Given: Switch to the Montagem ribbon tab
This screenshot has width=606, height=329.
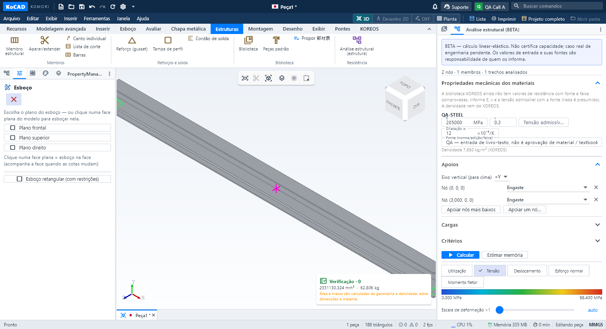Looking at the screenshot, I should [260, 29].
